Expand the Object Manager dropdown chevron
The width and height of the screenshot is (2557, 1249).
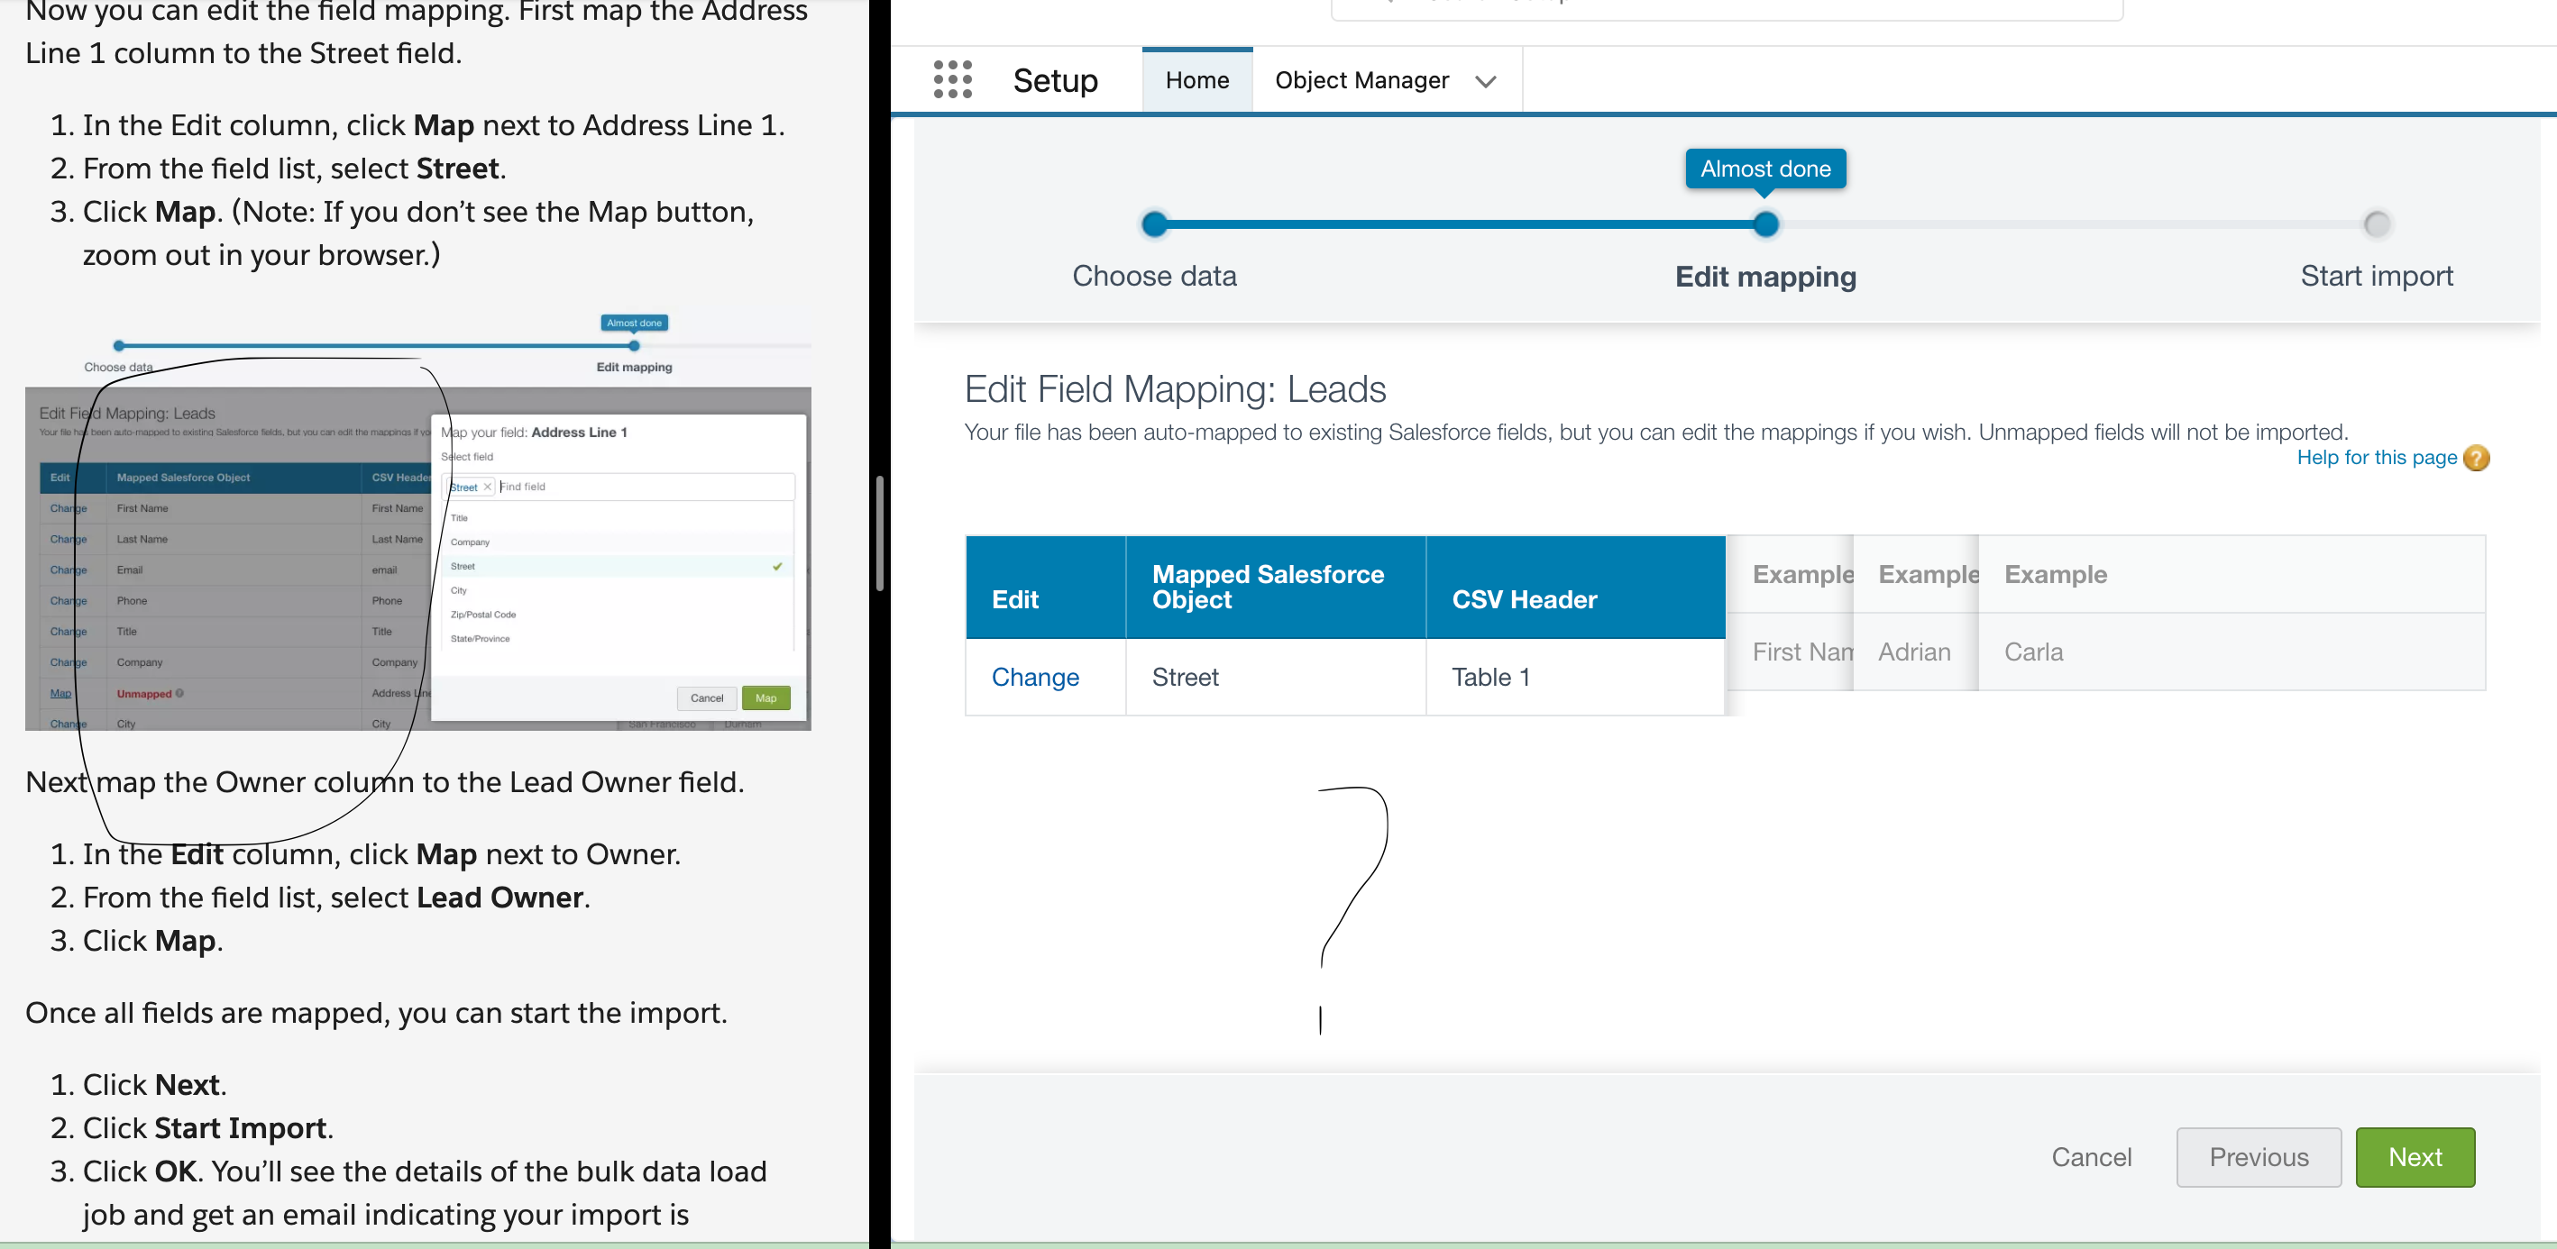(1485, 81)
